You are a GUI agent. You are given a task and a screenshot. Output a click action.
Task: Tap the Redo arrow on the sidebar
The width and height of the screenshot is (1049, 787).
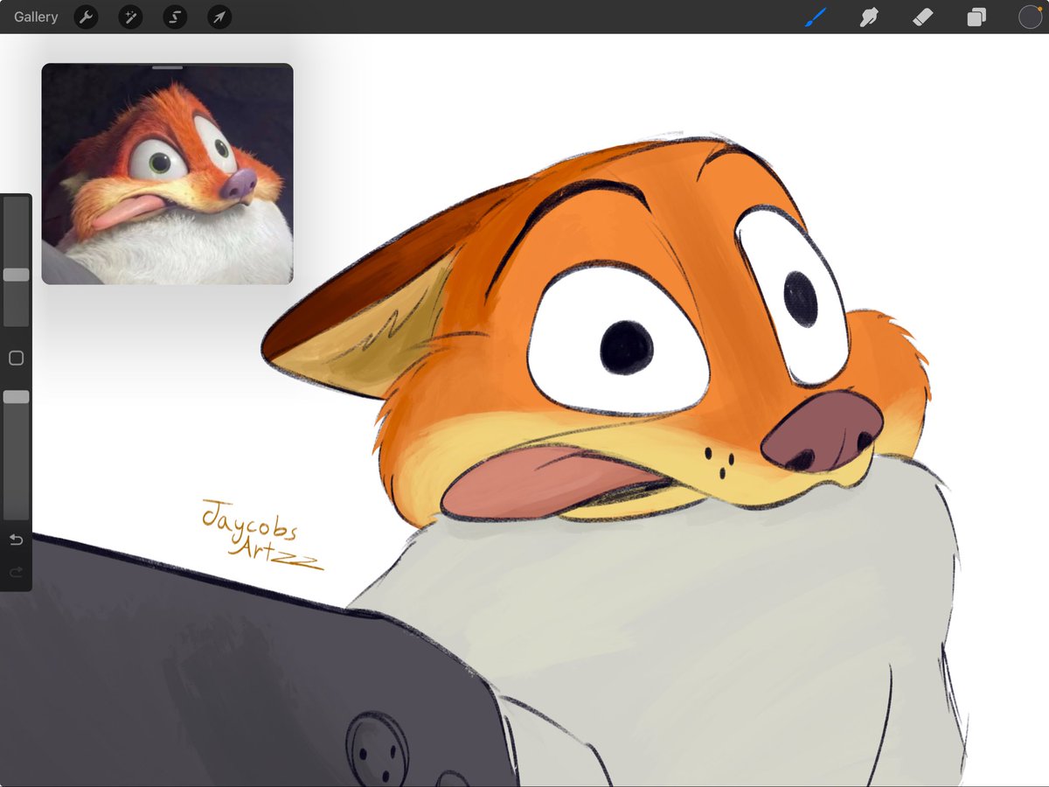tap(16, 572)
